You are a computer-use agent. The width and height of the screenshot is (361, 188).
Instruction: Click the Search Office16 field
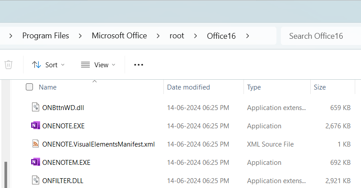321,36
